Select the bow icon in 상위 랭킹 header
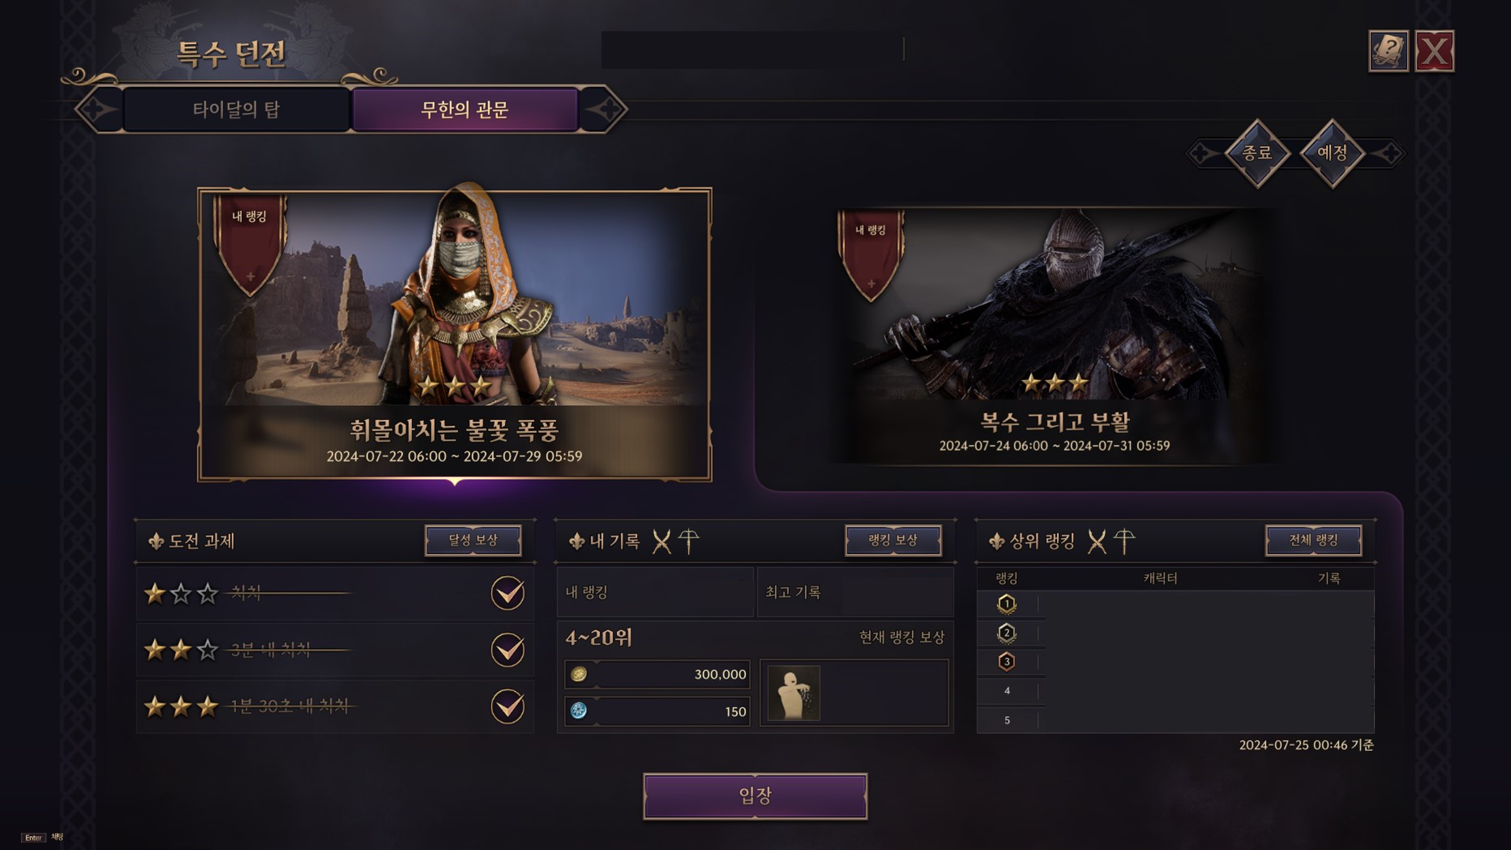 coord(1124,541)
